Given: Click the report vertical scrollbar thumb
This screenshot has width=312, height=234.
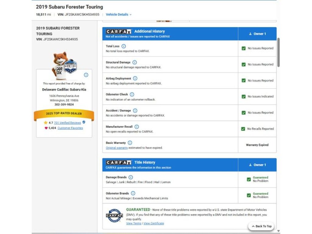Looking at the screenshot, I should click(x=278, y=52).
